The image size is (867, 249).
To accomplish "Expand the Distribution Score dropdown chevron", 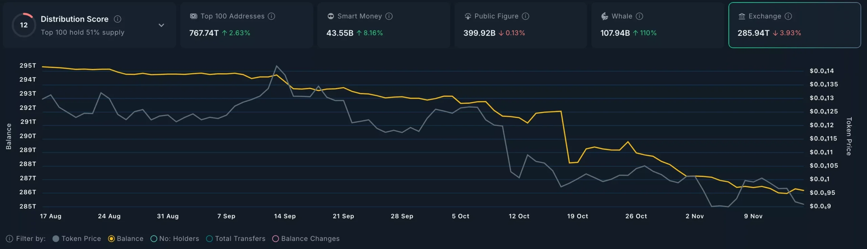I will click(162, 25).
